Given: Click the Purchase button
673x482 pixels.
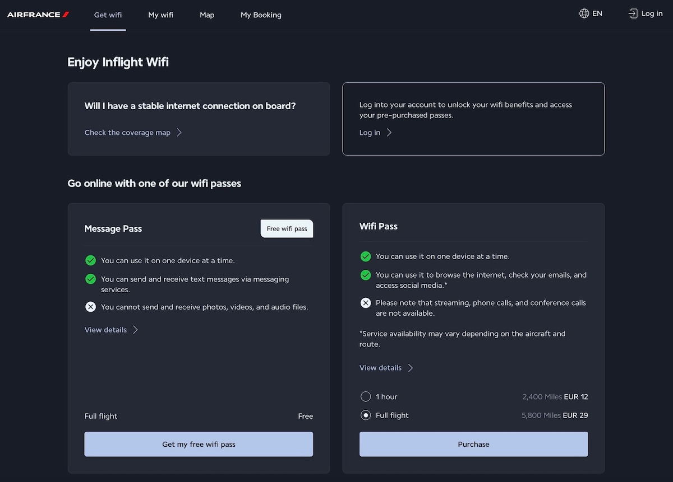Looking at the screenshot, I should click(473, 444).
